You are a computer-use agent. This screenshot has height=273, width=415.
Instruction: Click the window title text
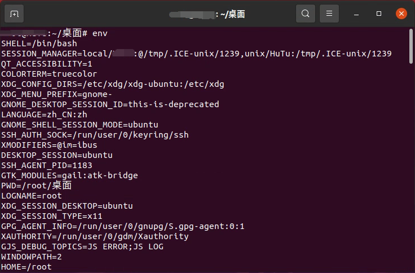[x=207, y=14]
